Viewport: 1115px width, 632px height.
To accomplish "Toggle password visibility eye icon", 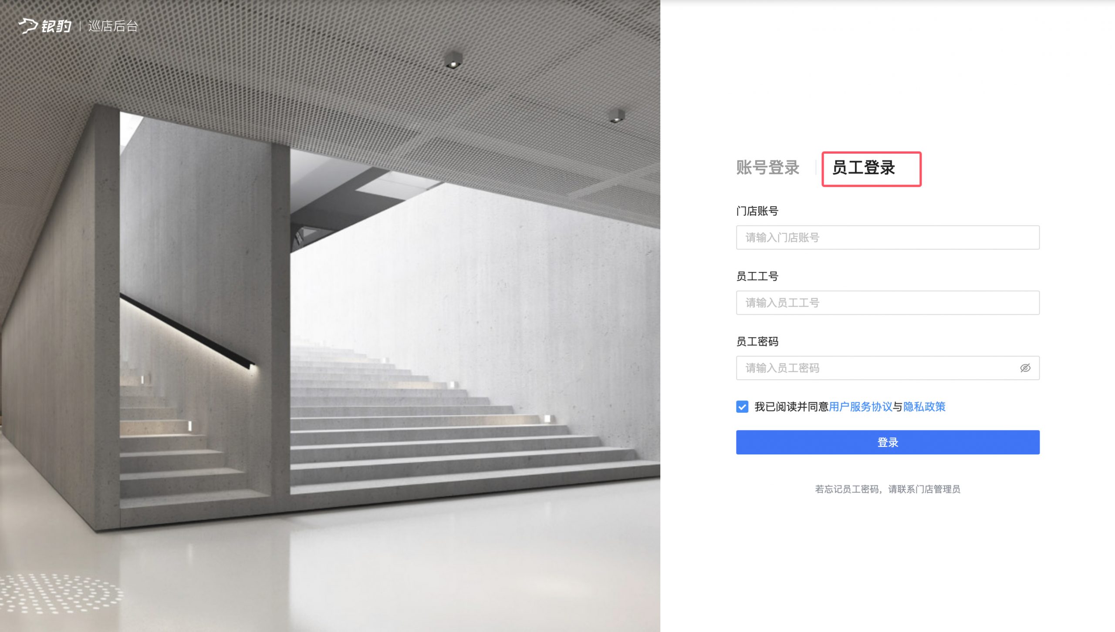I will (x=1025, y=368).
